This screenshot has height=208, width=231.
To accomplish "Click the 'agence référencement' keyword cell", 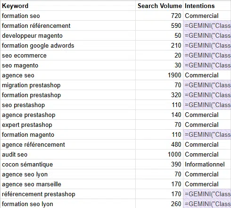I will pyautogui.click(x=68, y=144).
